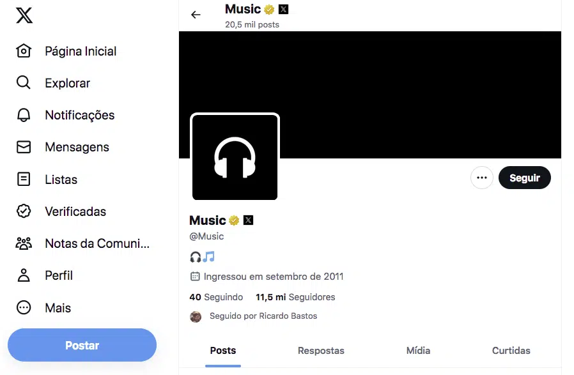View the 11,5 mi Seguidores list

pos(295,297)
